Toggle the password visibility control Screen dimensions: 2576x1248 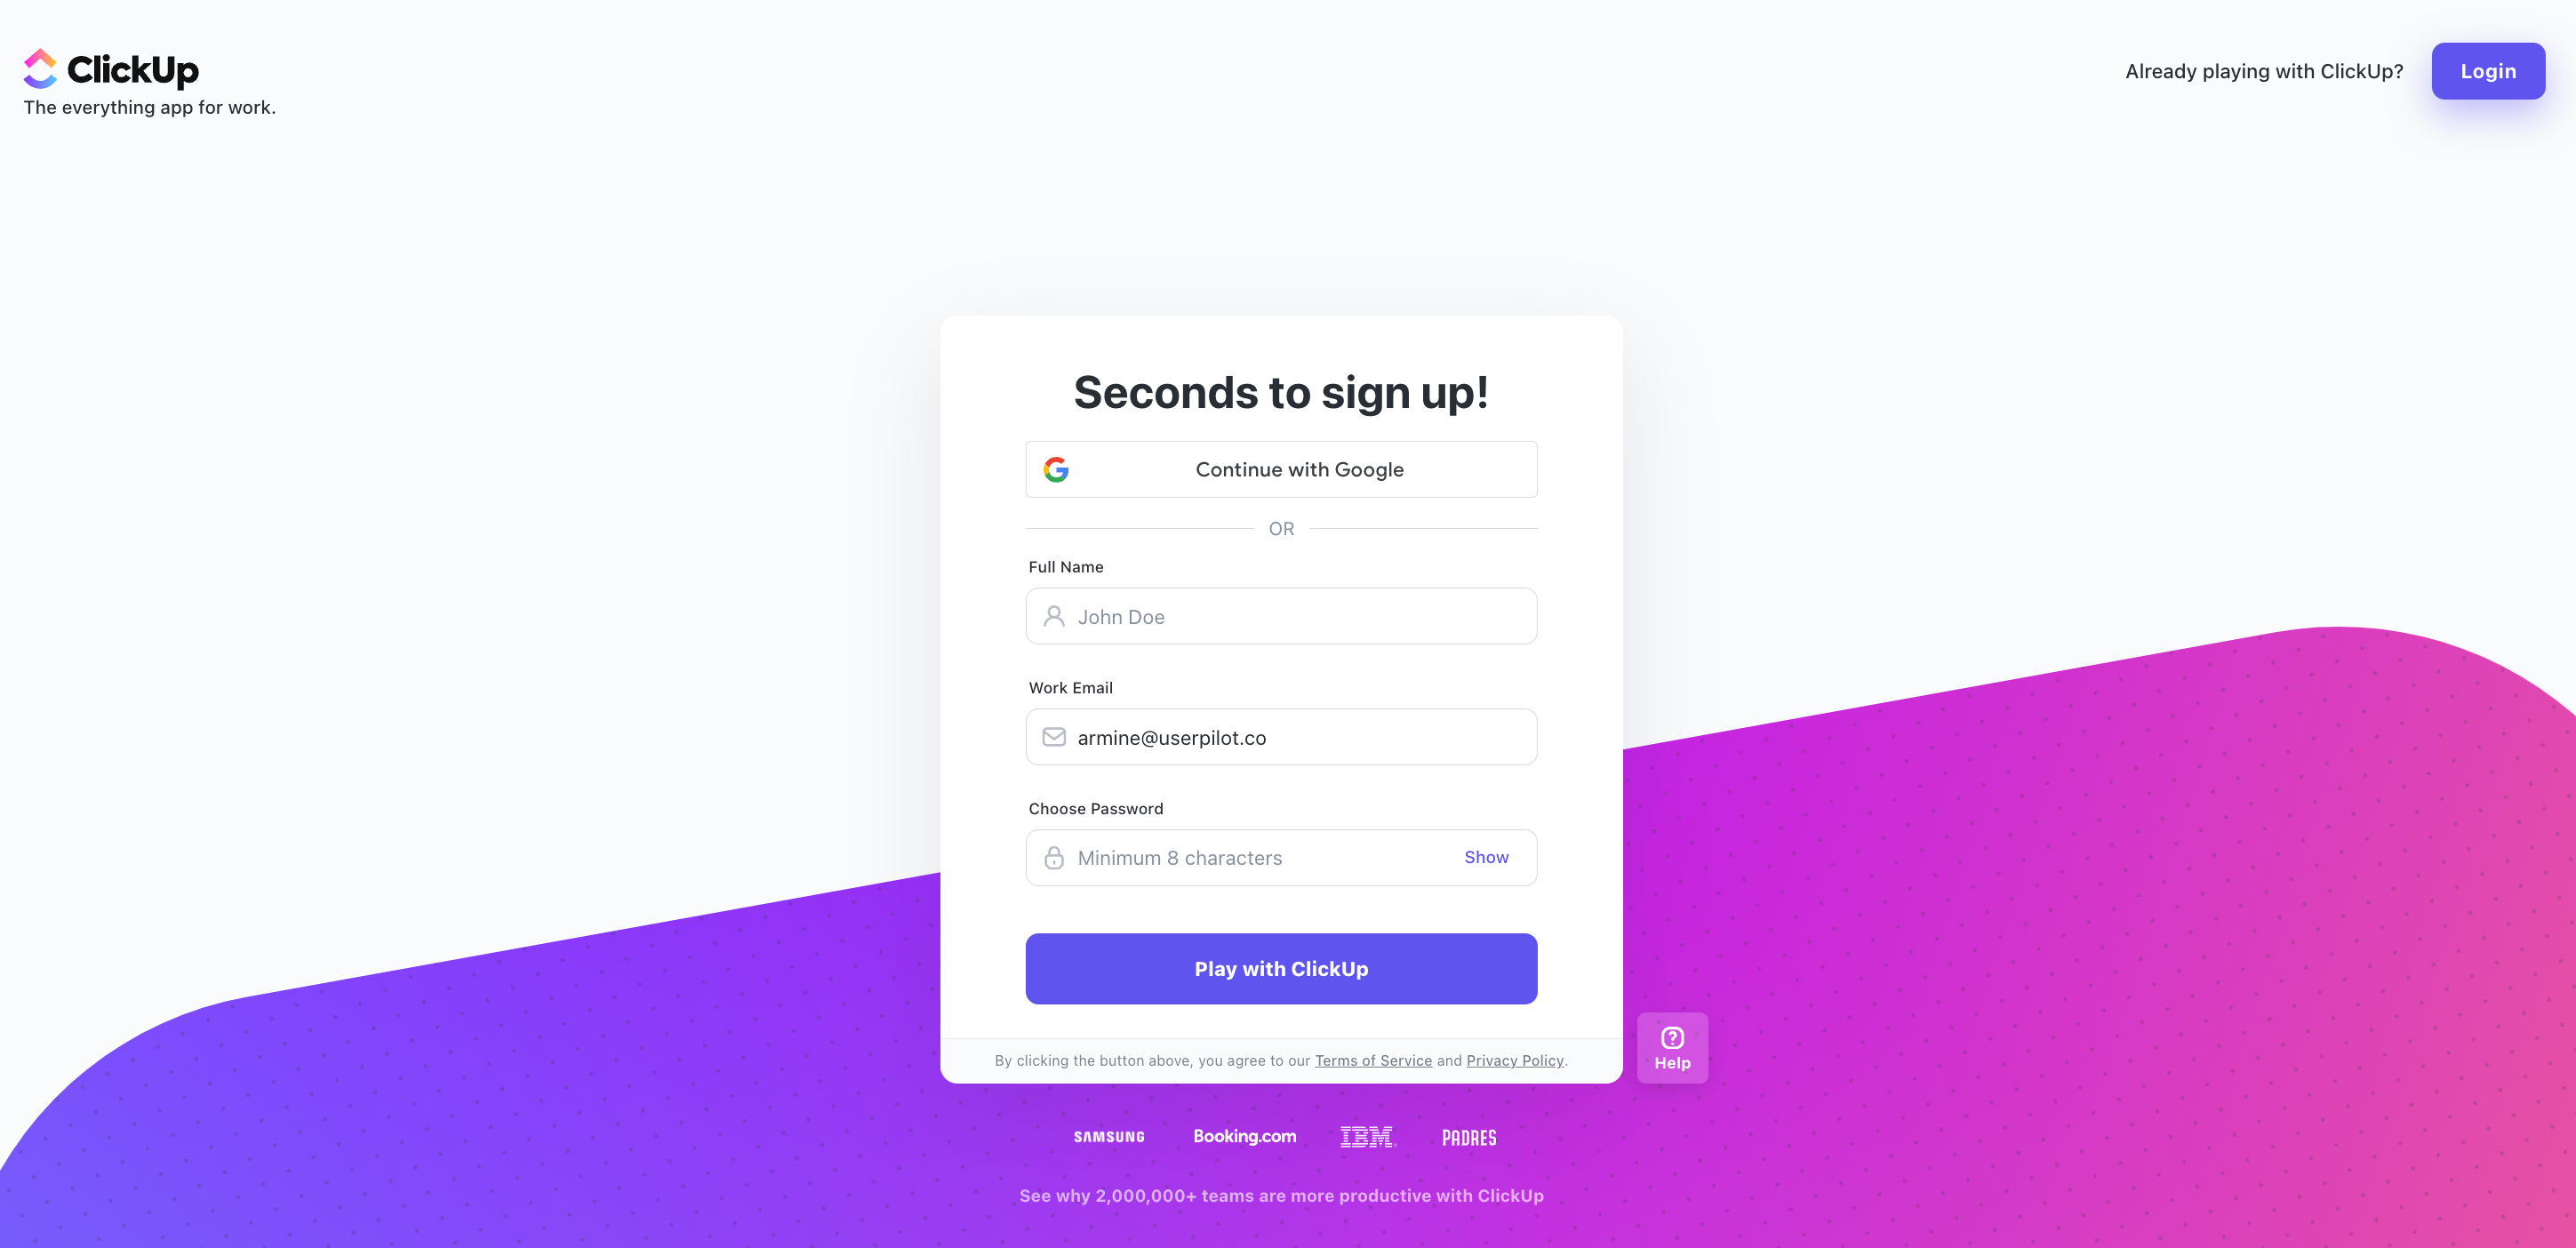[x=1487, y=855]
